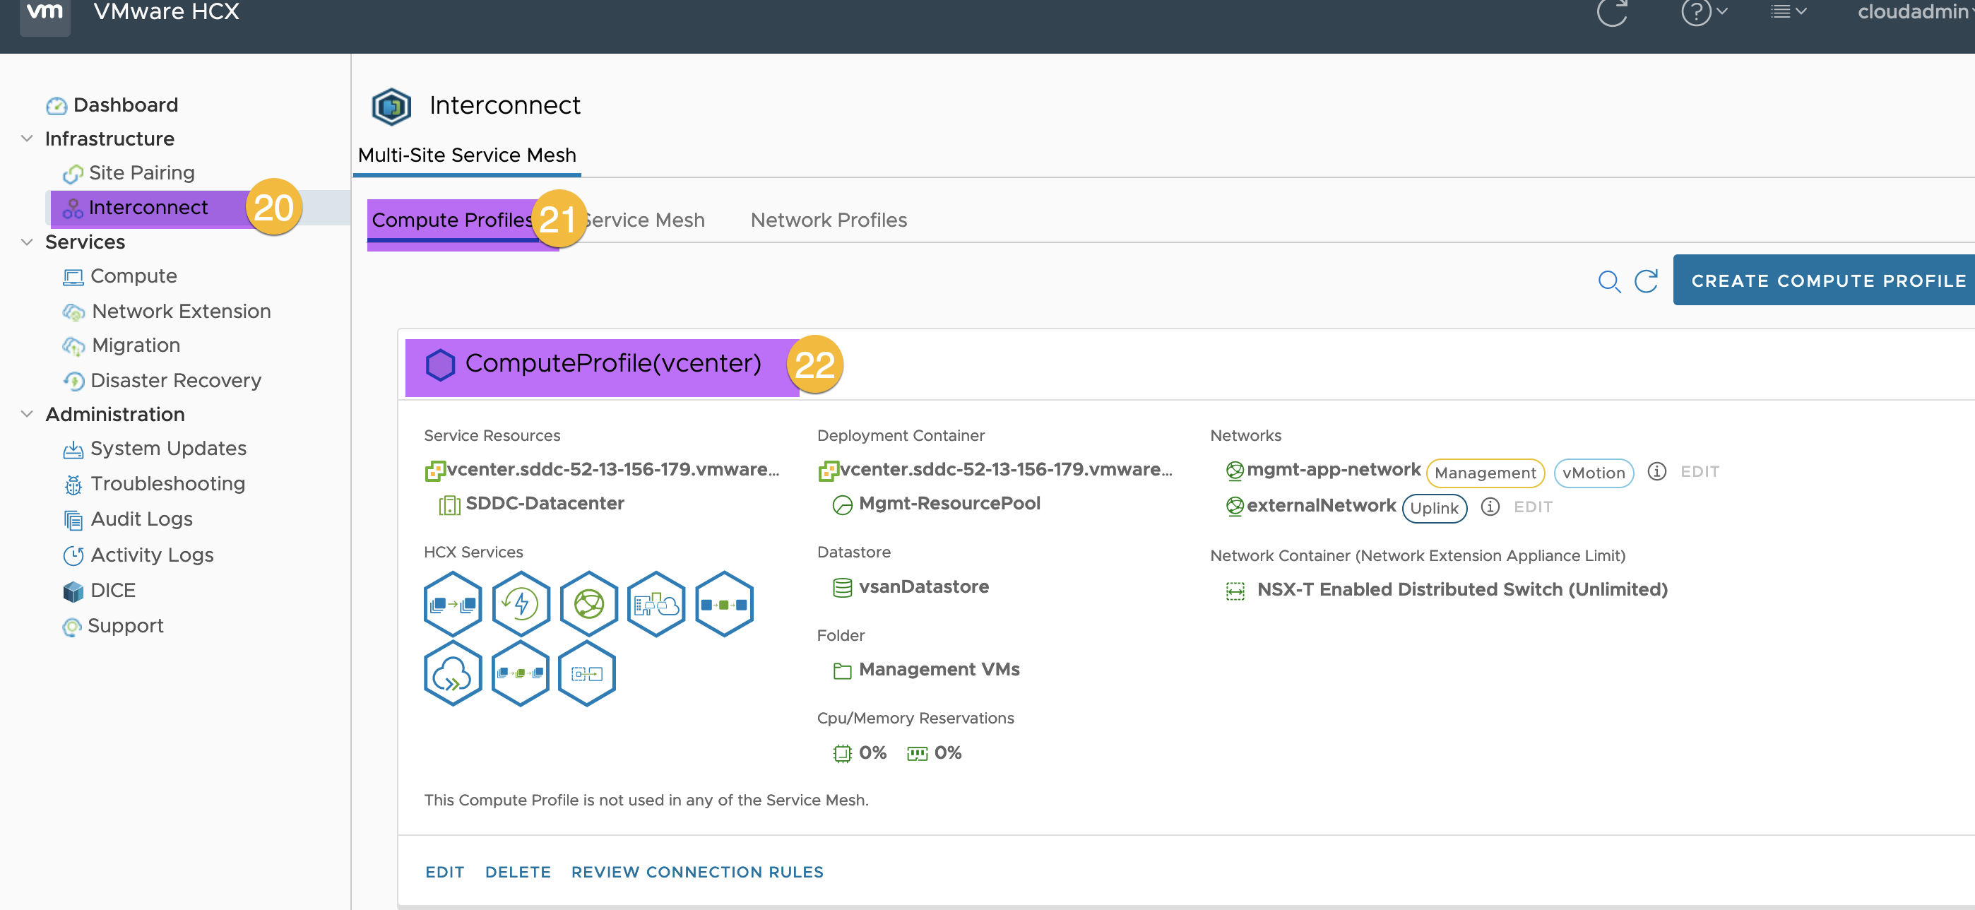Switch to the Network Profiles tab
1975x910 pixels.
(x=829, y=220)
